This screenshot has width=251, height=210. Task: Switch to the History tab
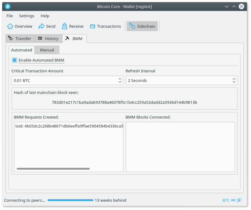pos(49,38)
